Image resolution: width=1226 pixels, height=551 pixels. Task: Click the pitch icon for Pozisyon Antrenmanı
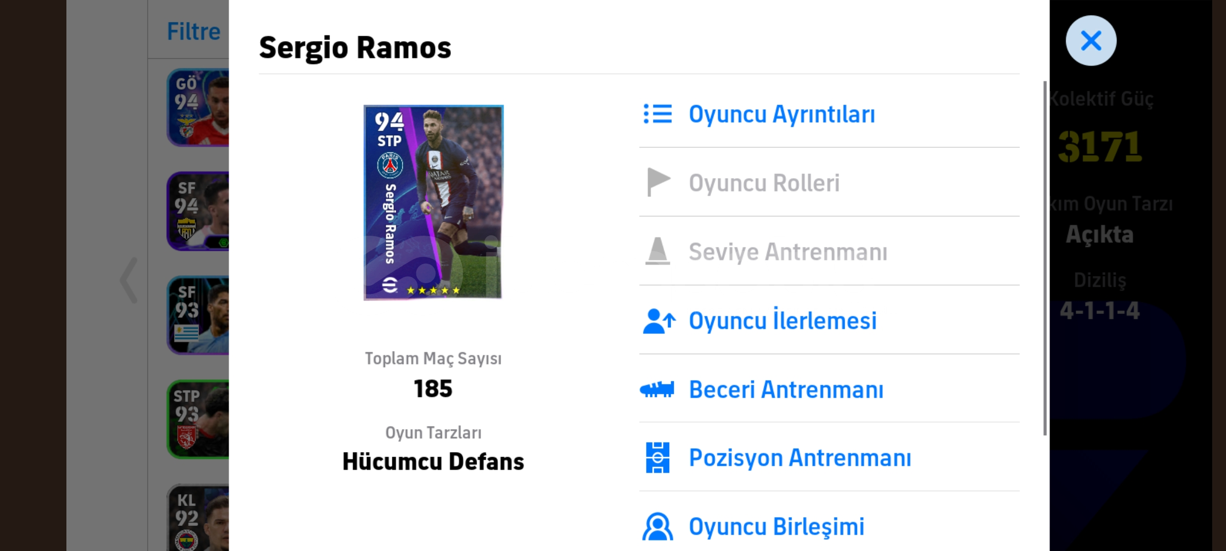(x=657, y=458)
